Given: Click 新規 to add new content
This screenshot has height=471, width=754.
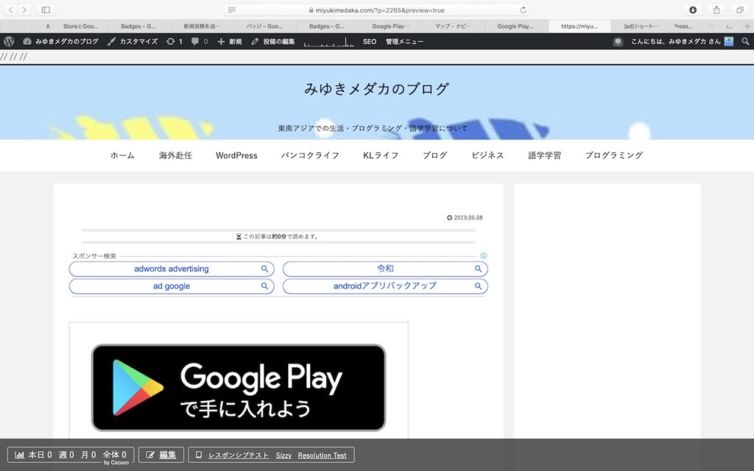Looking at the screenshot, I should (x=230, y=41).
